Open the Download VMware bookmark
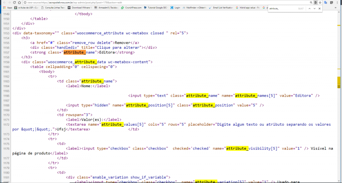 [81, 8]
